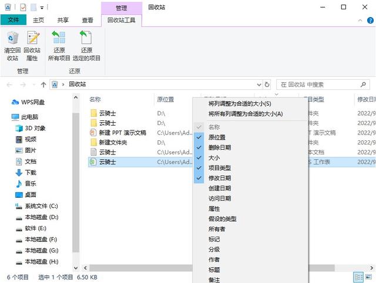Open 音乐 folder in sidebar
The height and width of the screenshot is (283, 376).
[x=26, y=184]
